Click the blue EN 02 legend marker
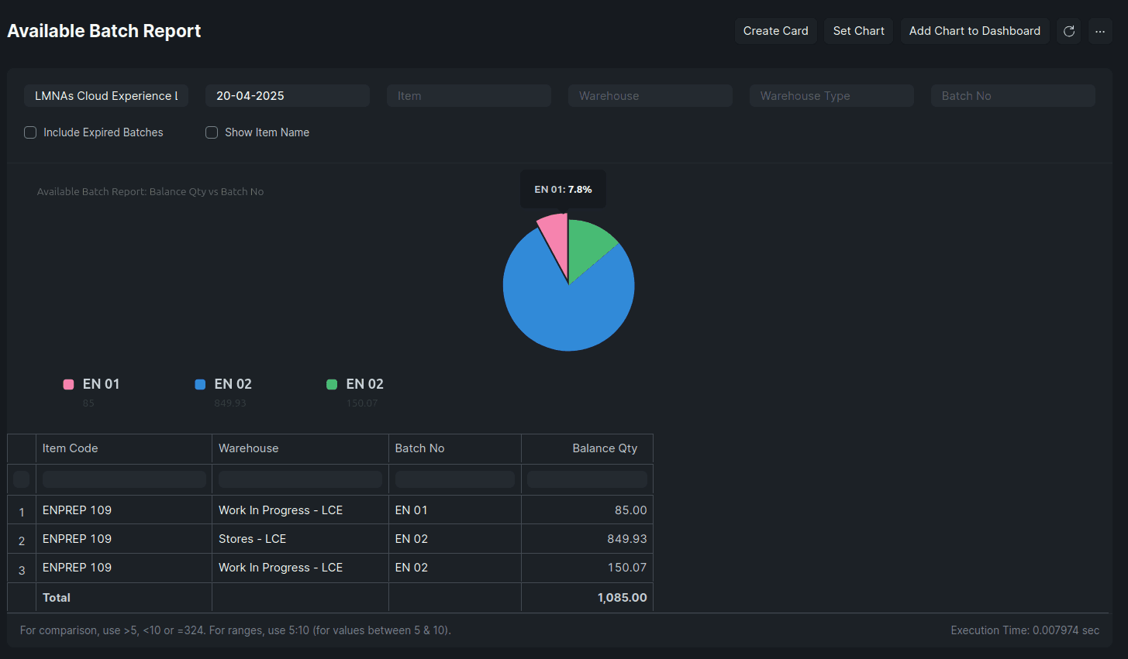 coord(200,384)
